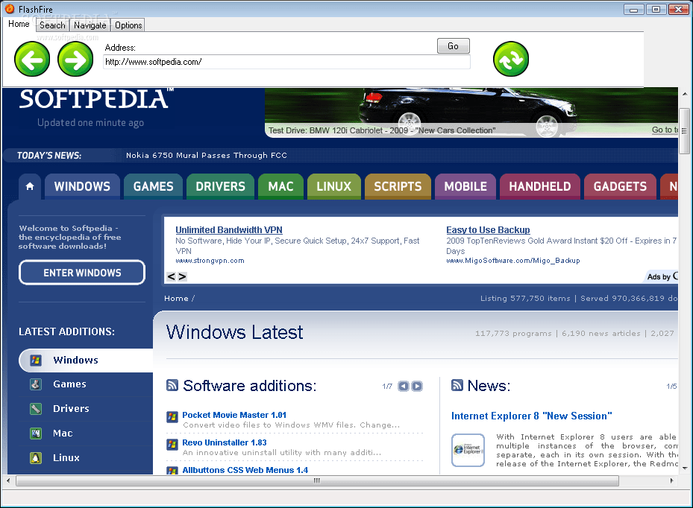Click the Games joystick icon in sidebar
Screen dimensions: 693x508
pyautogui.click(x=36, y=384)
